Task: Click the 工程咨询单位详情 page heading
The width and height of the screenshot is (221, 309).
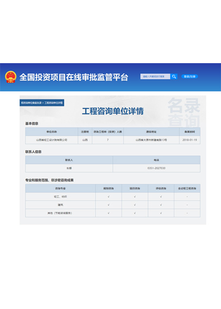Action: [x=113, y=111]
